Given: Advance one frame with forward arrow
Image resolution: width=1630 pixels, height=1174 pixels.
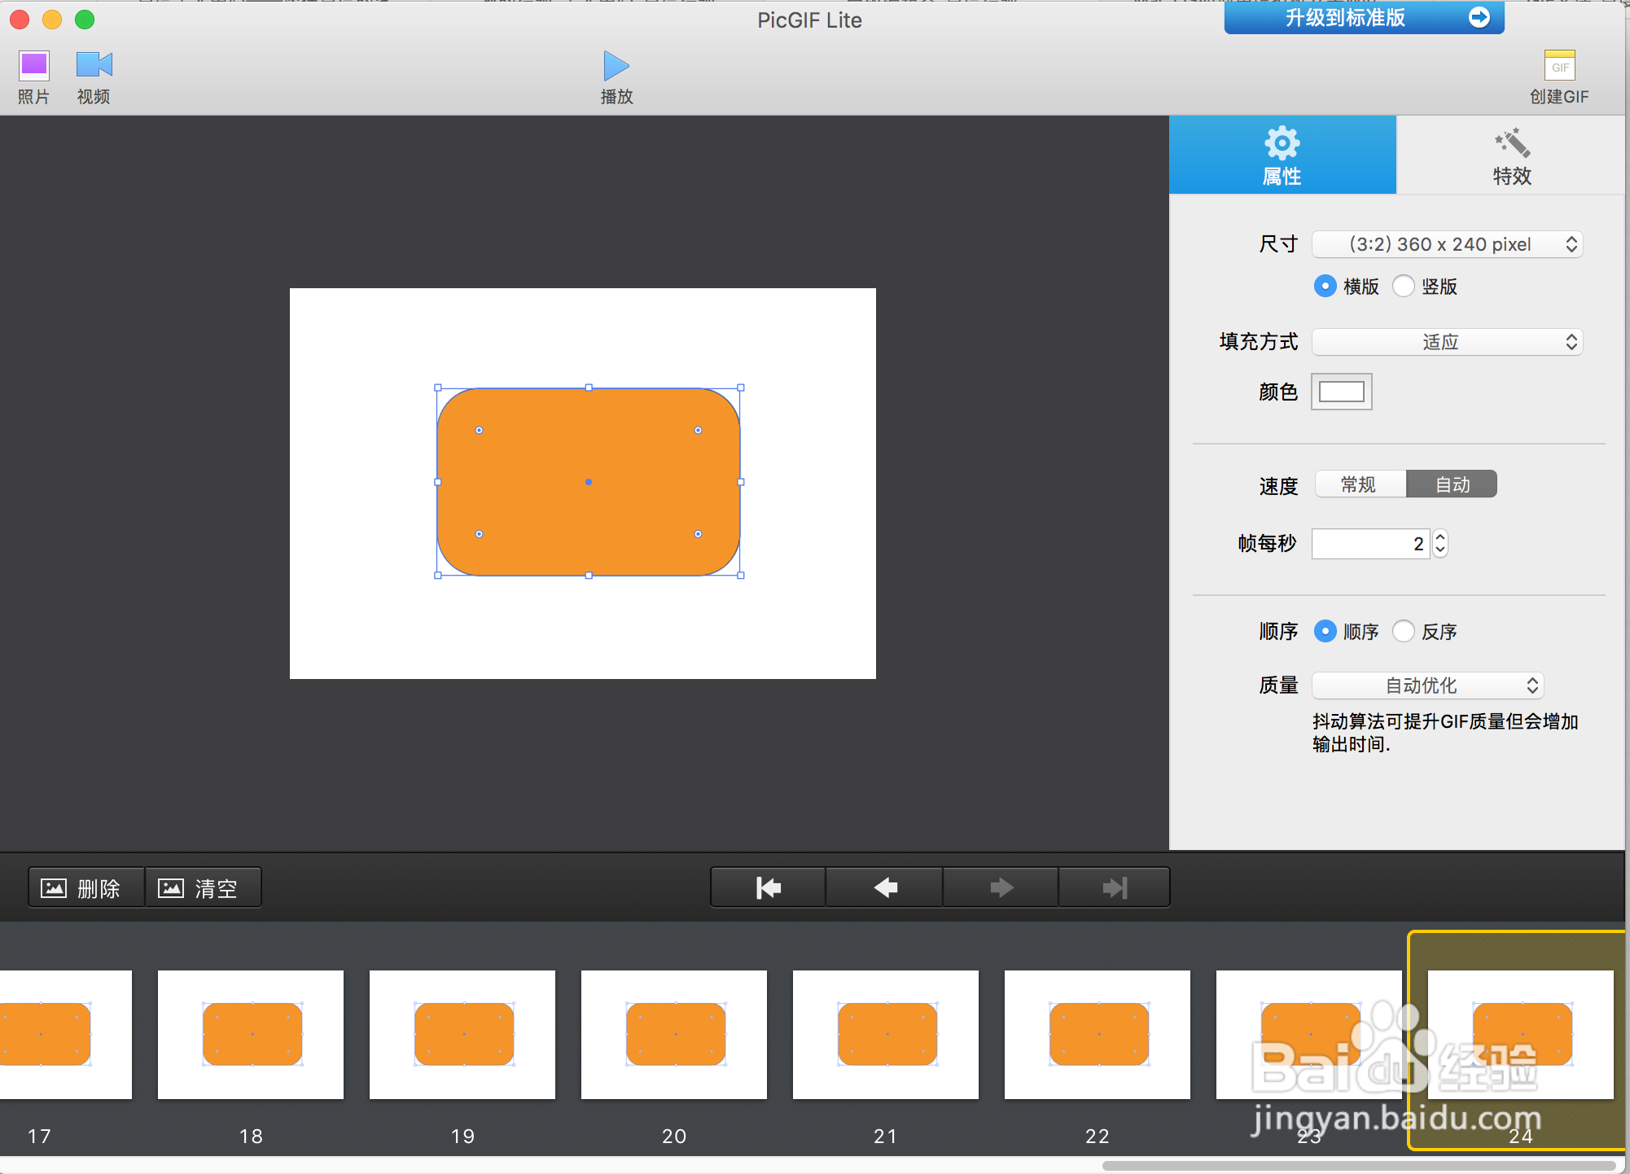Looking at the screenshot, I should (x=1000, y=887).
